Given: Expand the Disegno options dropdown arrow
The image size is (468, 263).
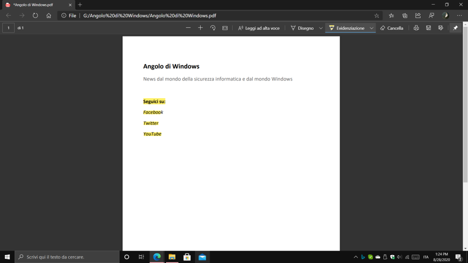Looking at the screenshot, I should point(321,28).
